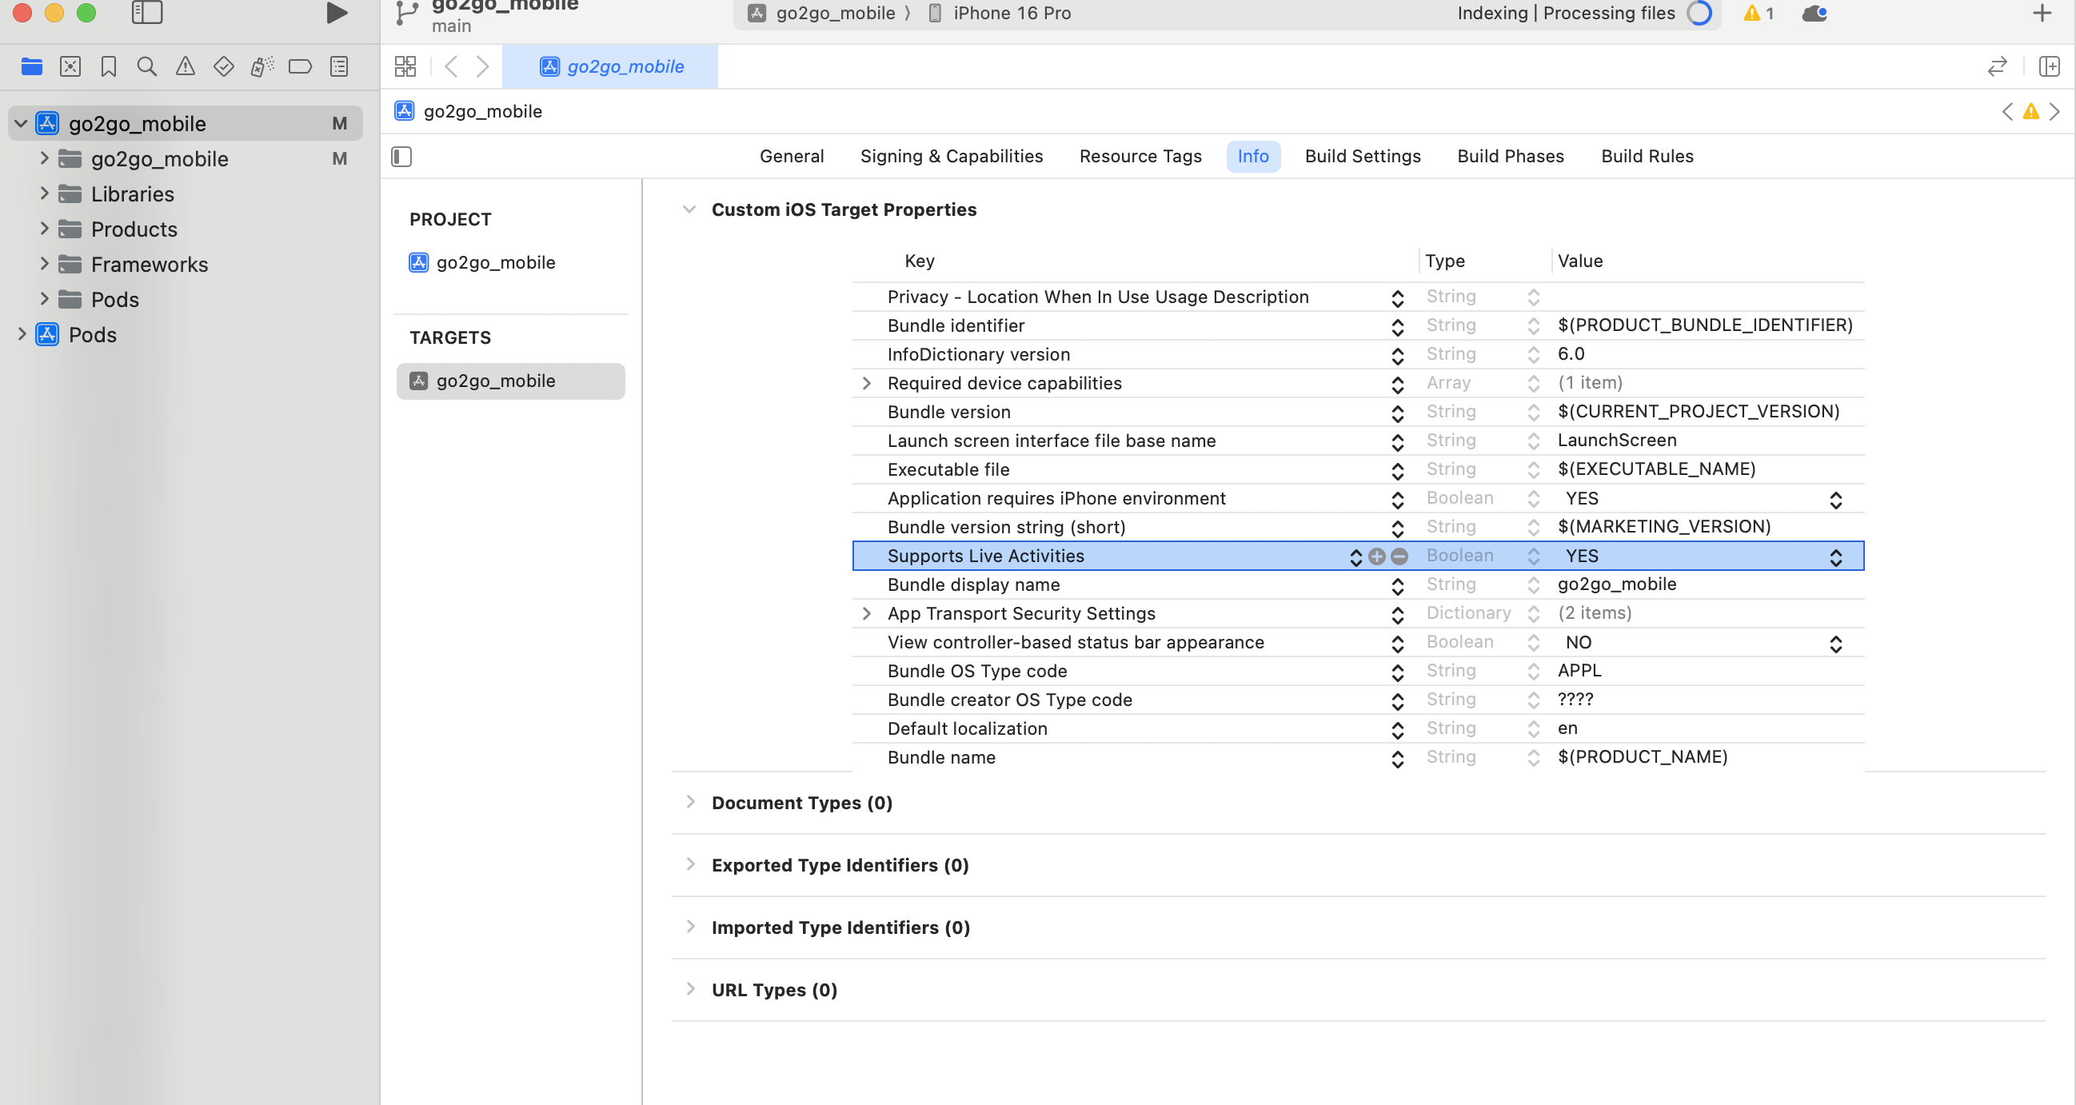Click the jump bar warning icon
The image size is (2076, 1105).
coord(2031,111)
